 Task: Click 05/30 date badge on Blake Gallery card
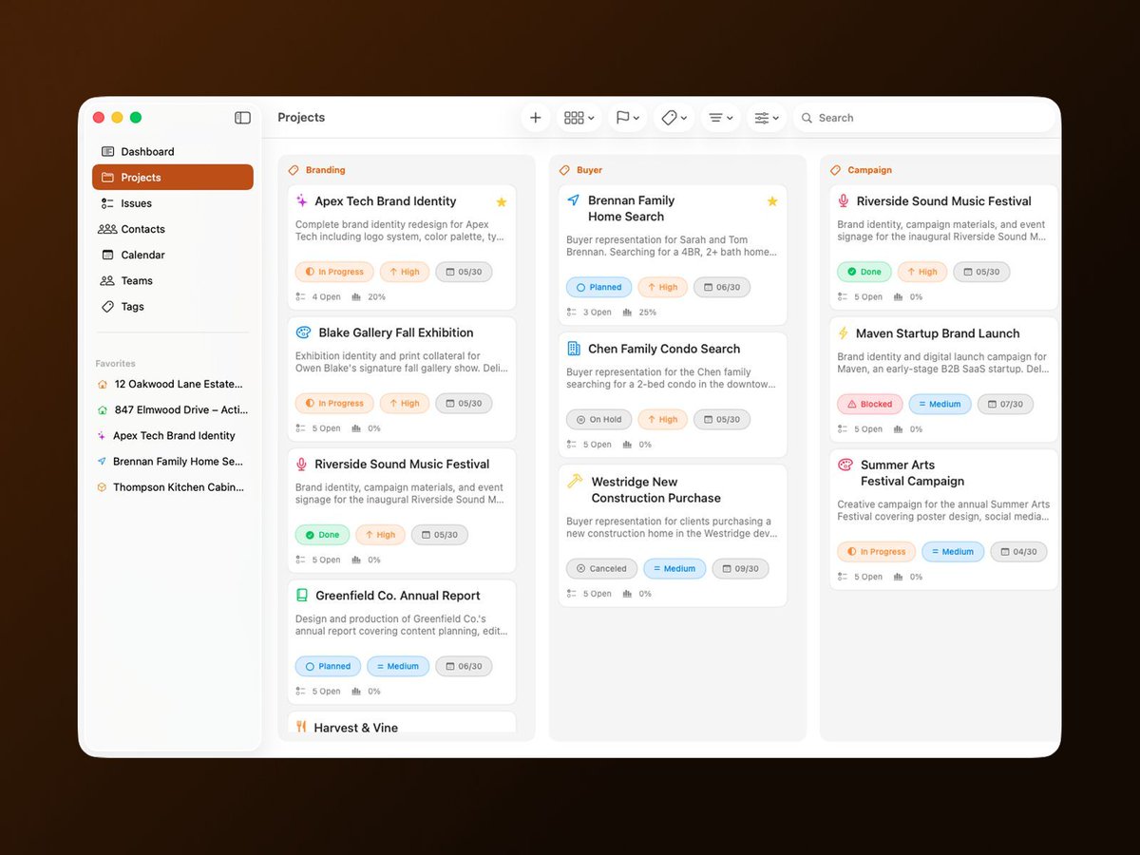click(464, 404)
